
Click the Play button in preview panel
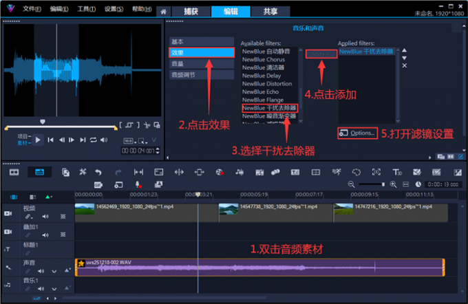pyautogui.click(x=39, y=140)
